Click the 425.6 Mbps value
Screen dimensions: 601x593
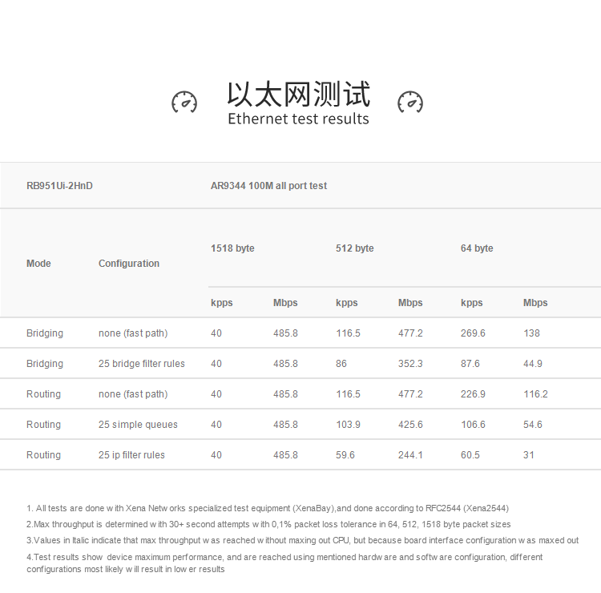tap(410, 425)
